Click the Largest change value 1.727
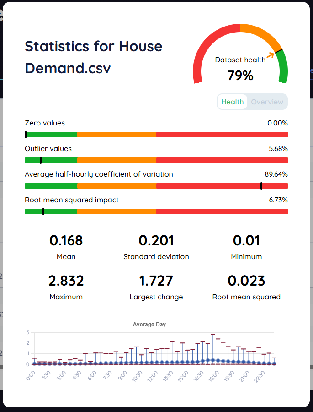 coord(156,280)
